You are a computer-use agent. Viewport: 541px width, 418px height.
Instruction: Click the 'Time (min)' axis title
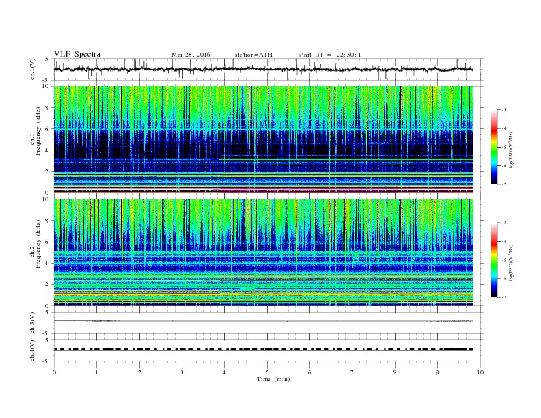point(273,379)
